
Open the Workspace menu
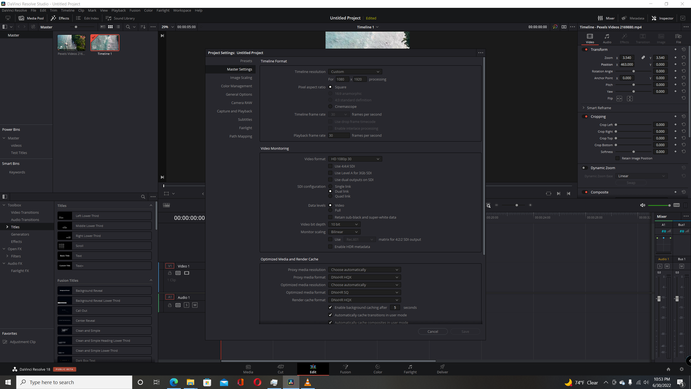click(x=182, y=10)
